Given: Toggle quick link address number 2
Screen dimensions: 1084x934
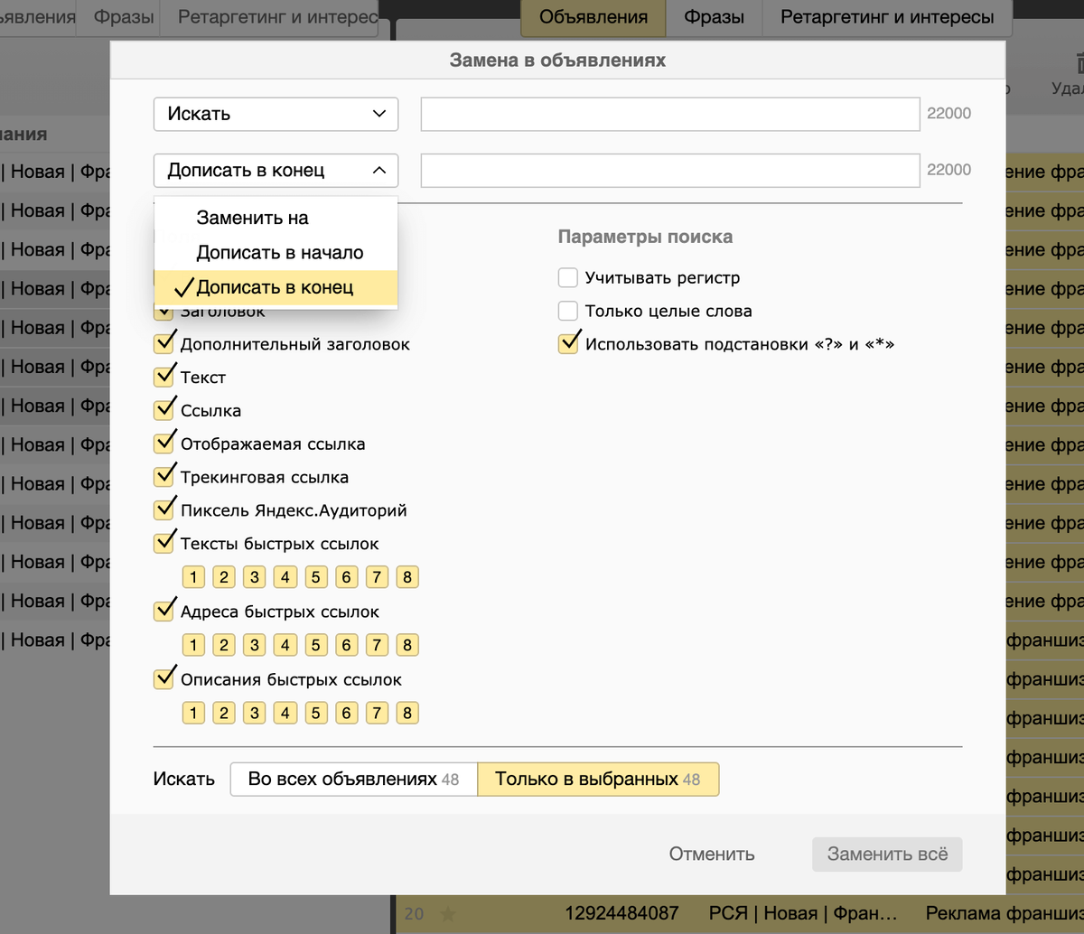Looking at the screenshot, I should pos(224,645).
